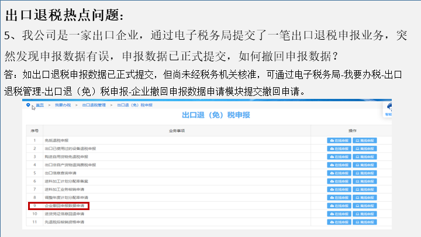Click 离线申报 for 出口非自产货物退消费税申报

tap(365, 165)
